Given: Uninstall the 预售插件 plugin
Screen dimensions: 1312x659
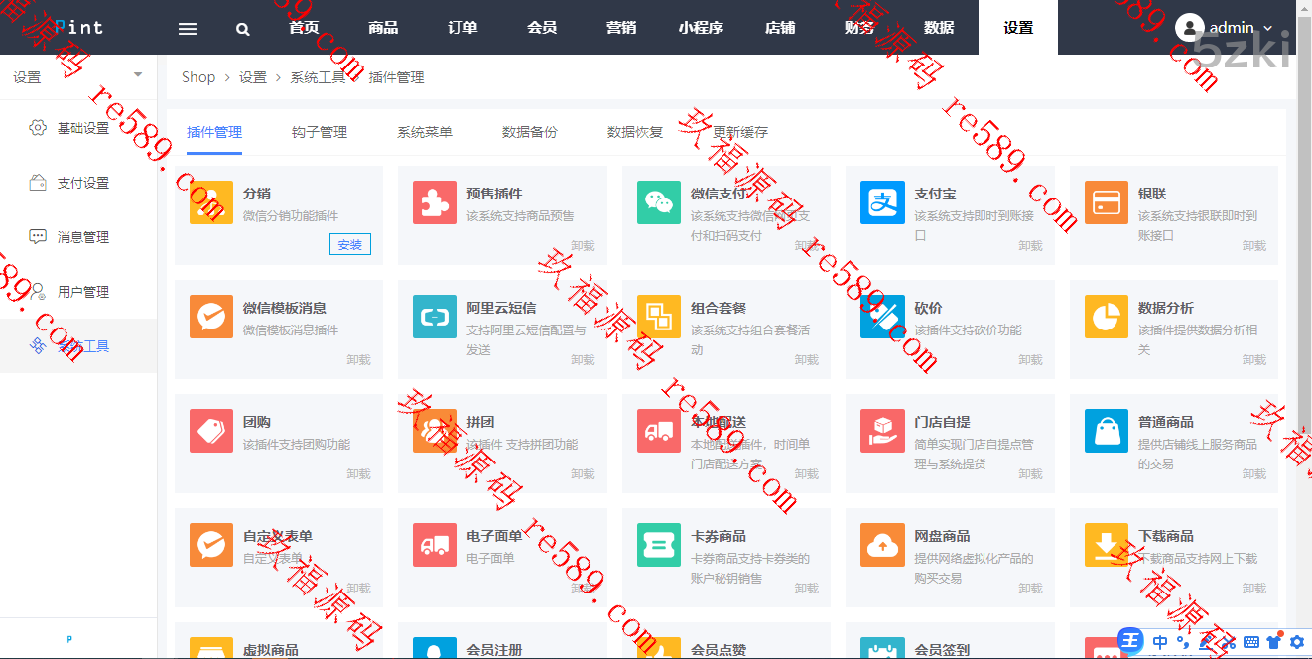Looking at the screenshot, I should click(583, 245).
